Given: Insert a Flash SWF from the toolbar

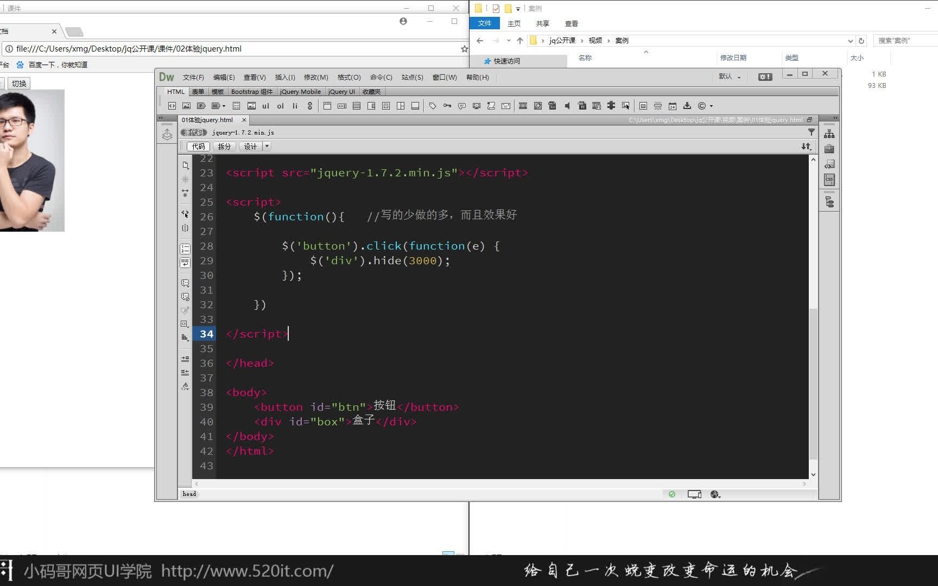Looking at the screenshot, I should point(582,106).
